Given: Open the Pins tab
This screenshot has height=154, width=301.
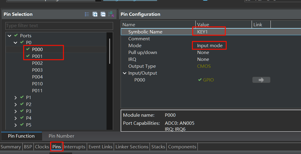Looking at the screenshot, I should (x=57, y=147).
